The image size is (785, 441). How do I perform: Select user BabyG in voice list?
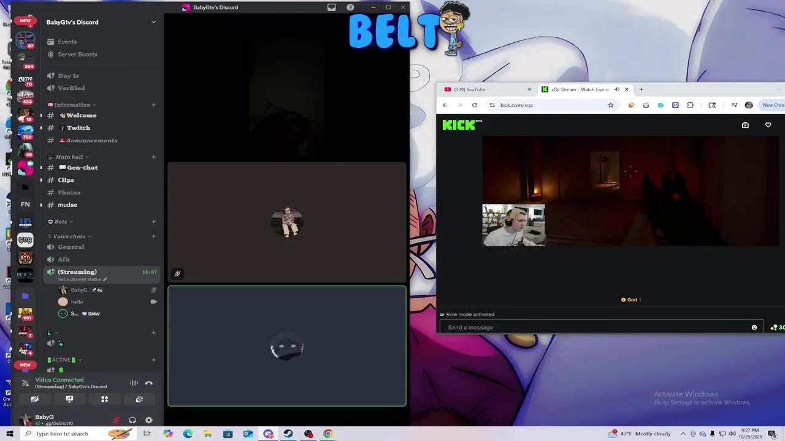(x=78, y=290)
